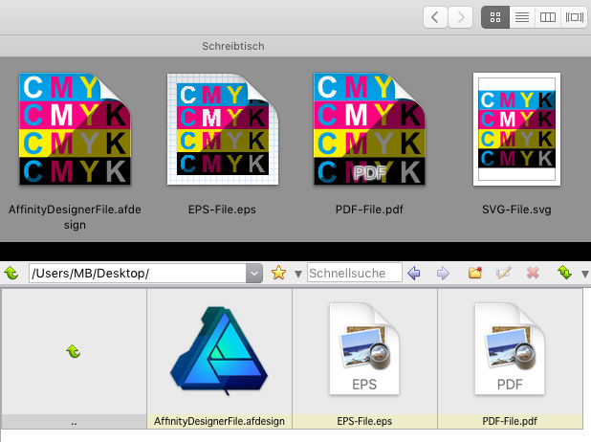Screen dimensions: 591x442
Task: Select SVG-File.svg thumbnail in Finder
Action: click(x=516, y=129)
